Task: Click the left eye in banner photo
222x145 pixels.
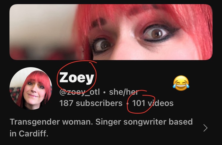Action: (x=102, y=45)
